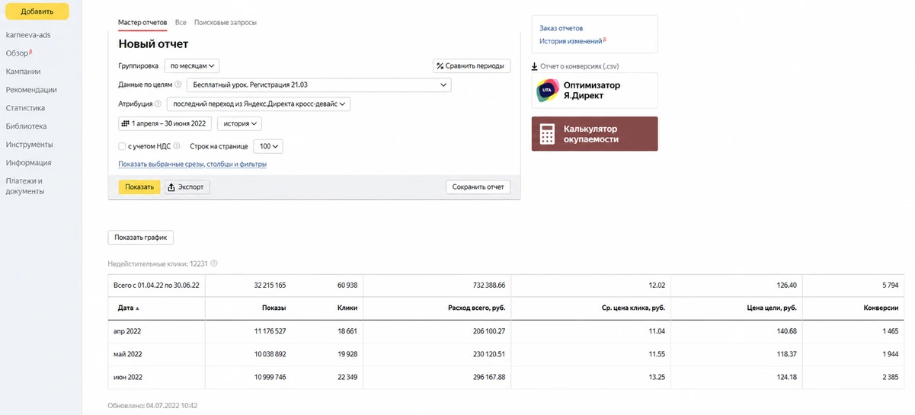The height and width of the screenshot is (415, 915).
Task: Click Обновлено: 04.07.2022 10:42 text
Action: pyautogui.click(x=153, y=406)
